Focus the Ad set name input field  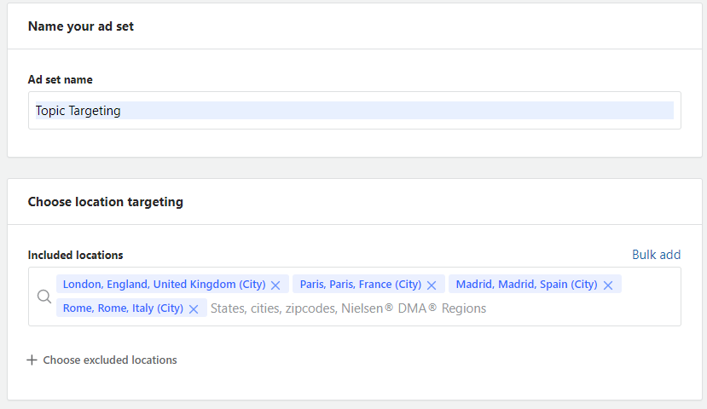tap(355, 111)
